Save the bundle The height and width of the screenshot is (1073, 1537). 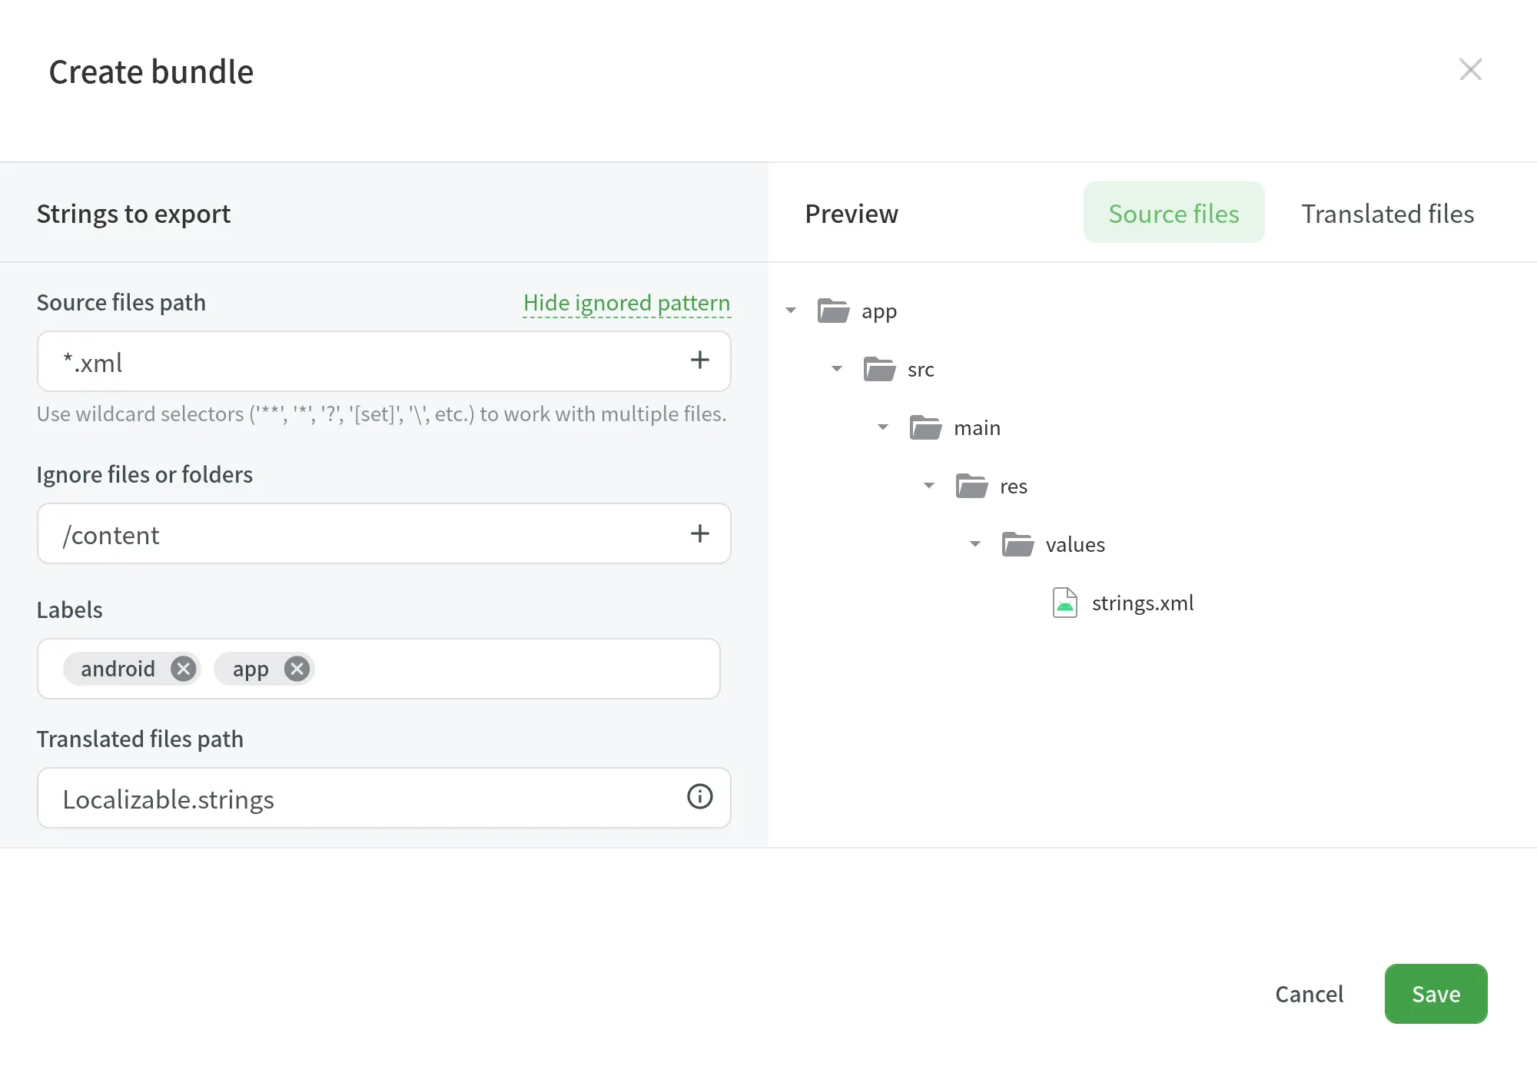tap(1435, 993)
